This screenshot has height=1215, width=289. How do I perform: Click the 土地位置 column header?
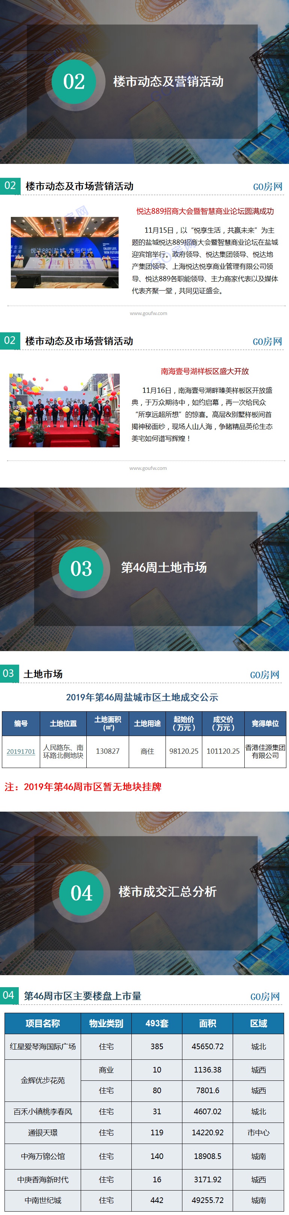pyautogui.click(x=63, y=724)
